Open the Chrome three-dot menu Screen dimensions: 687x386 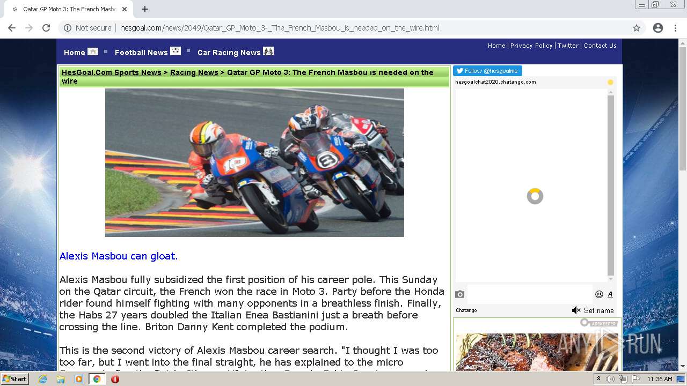coord(675,28)
